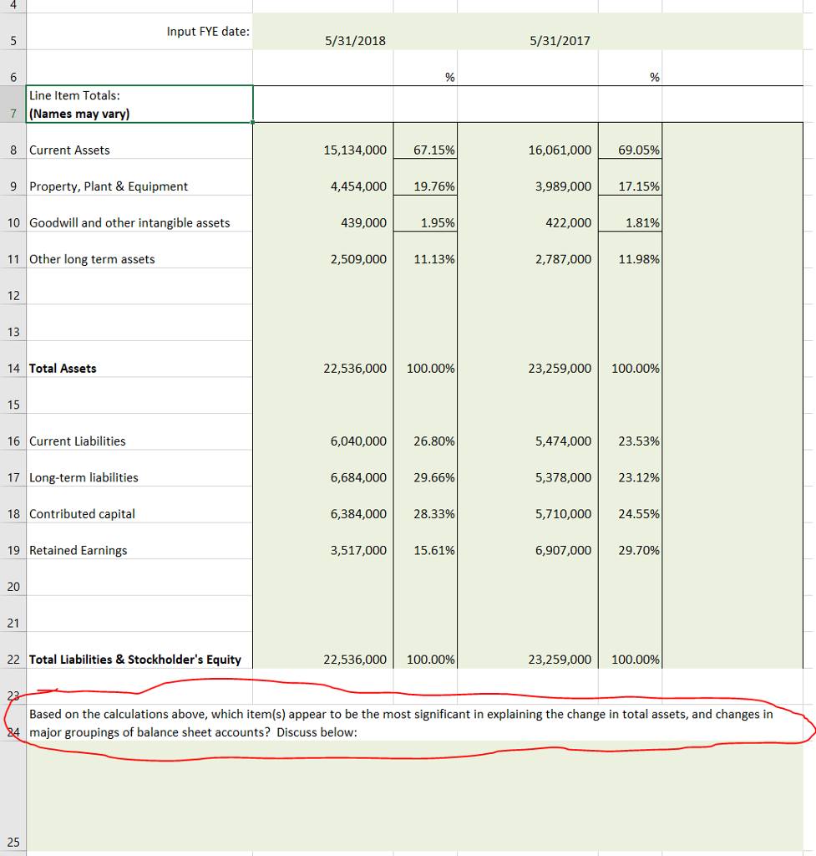Select the 23.53% percentage cell

(x=630, y=432)
